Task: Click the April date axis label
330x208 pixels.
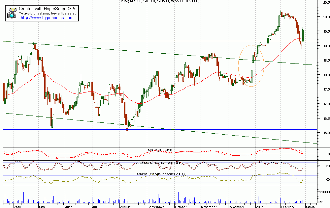Action: (x=17, y=207)
